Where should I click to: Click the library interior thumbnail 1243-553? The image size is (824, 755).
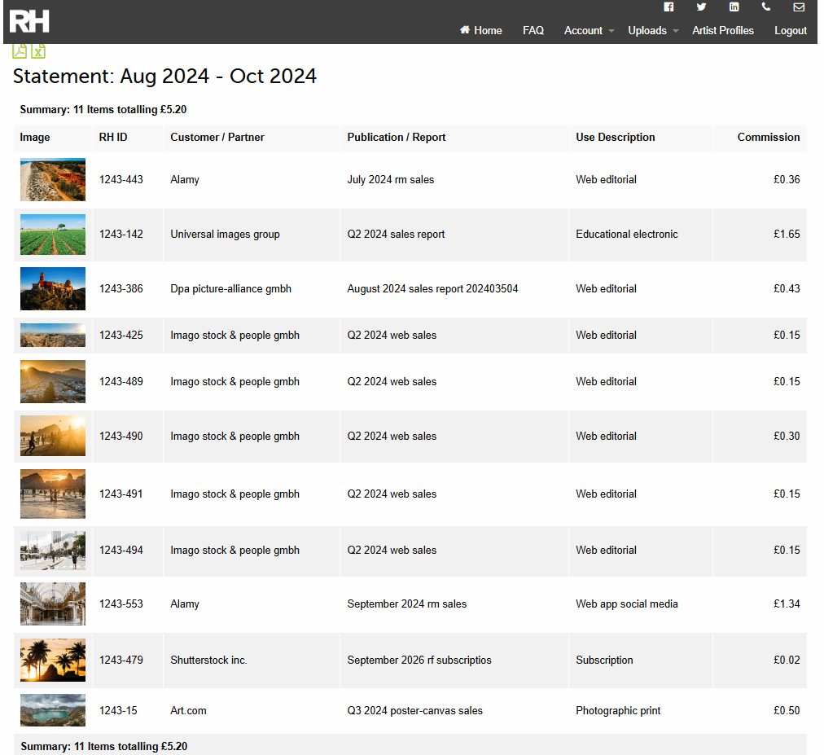[53, 604]
